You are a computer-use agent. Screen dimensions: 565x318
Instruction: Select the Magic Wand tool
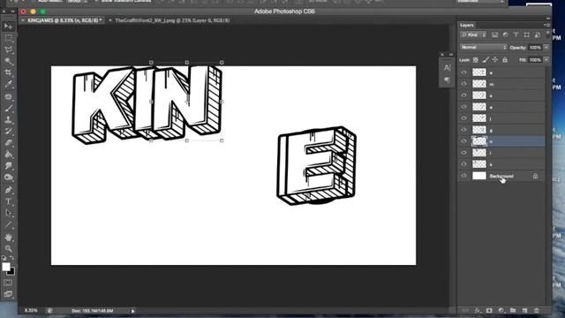pyautogui.click(x=8, y=61)
